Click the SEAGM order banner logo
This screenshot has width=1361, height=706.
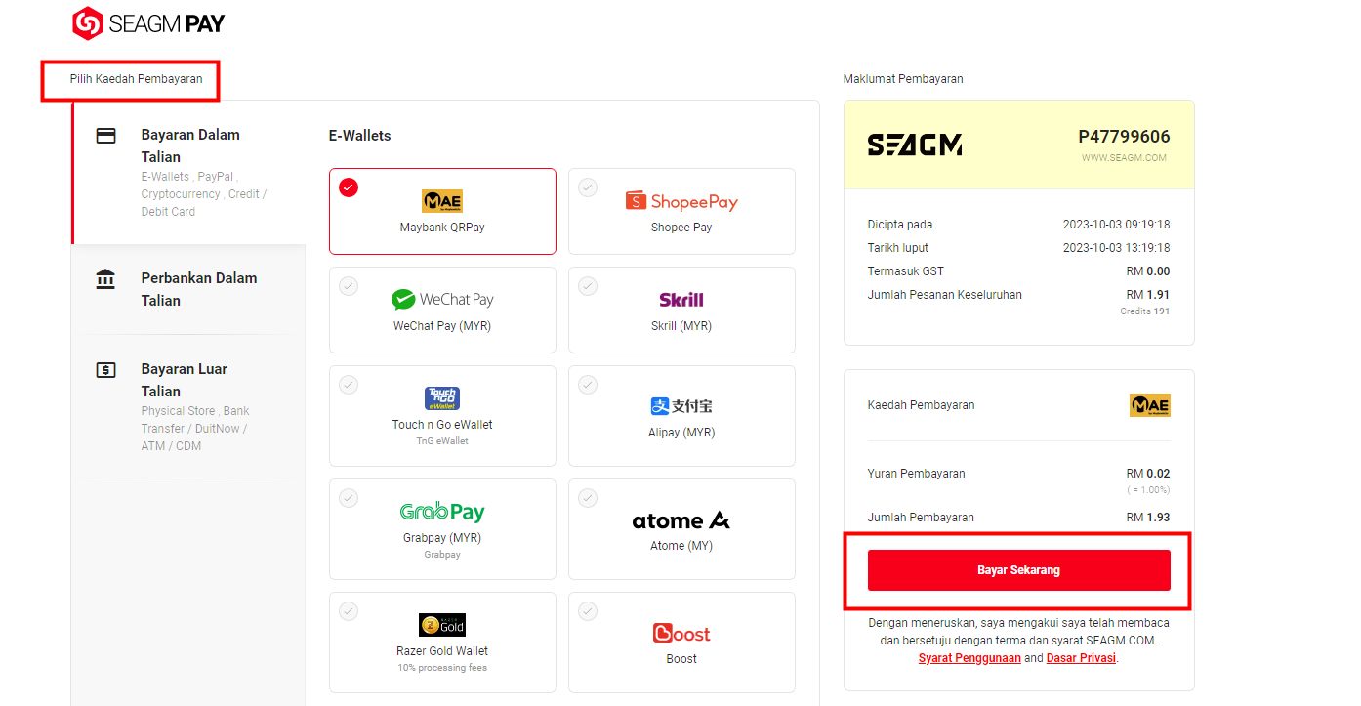click(915, 145)
